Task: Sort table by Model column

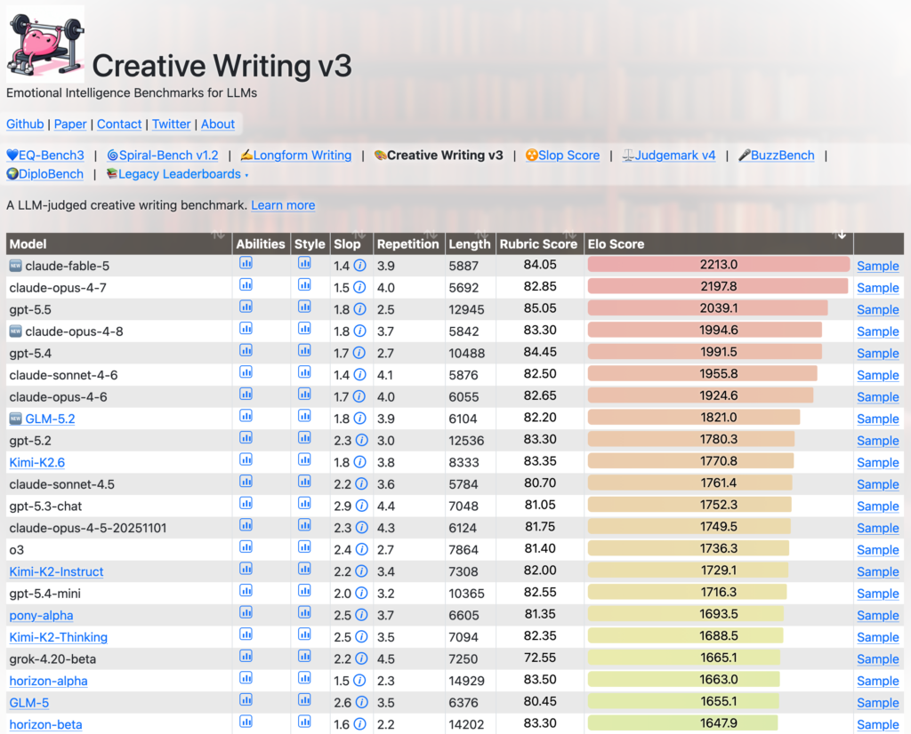Action: coord(118,243)
